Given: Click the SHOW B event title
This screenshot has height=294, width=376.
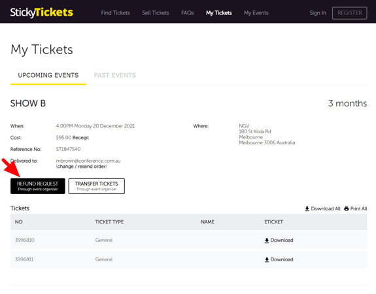Looking at the screenshot, I should coord(28,103).
